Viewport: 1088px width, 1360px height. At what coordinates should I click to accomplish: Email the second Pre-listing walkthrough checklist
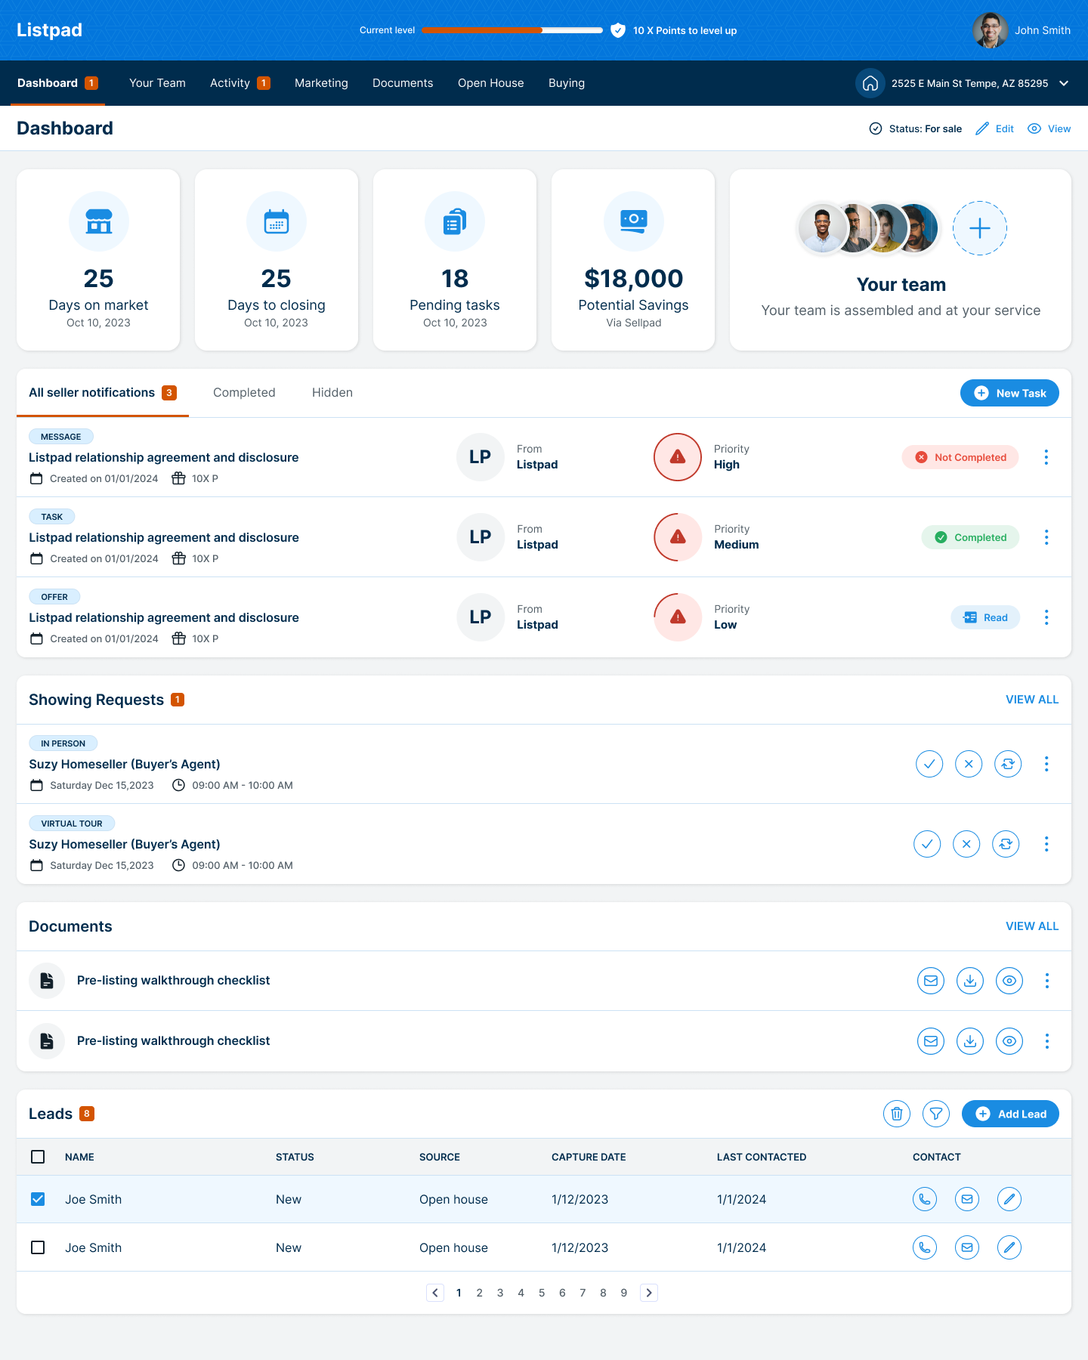(931, 1041)
